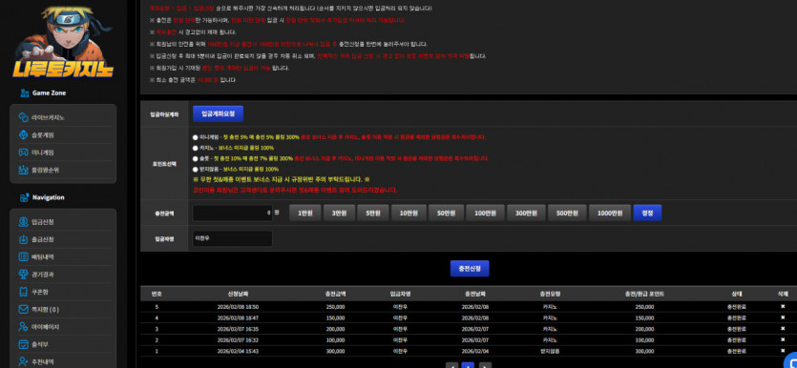This screenshot has width=797, height=368.
Task: Click the 출금신청 download icon
Action: (x=23, y=239)
